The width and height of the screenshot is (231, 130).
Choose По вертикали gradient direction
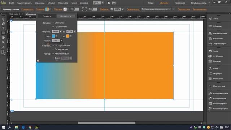pos(53,49)
